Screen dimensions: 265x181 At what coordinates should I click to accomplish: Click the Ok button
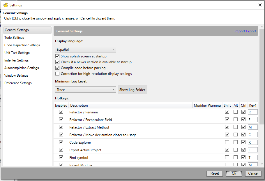coord(234,173)
